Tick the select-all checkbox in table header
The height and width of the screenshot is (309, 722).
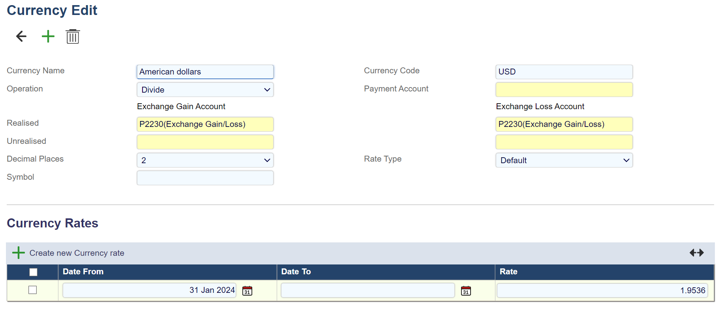pos(33,272)
